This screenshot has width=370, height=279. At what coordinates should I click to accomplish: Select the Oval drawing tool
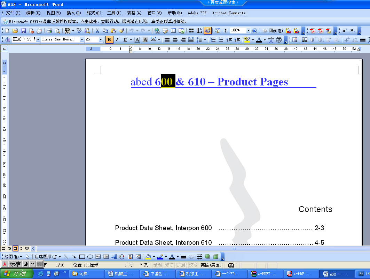[x=90, y=257]
